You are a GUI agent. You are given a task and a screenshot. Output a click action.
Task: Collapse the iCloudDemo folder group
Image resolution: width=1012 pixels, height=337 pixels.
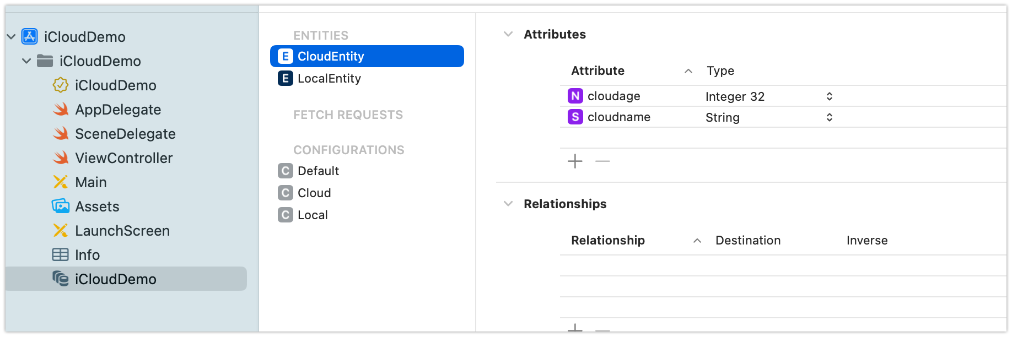pos(26,61)
